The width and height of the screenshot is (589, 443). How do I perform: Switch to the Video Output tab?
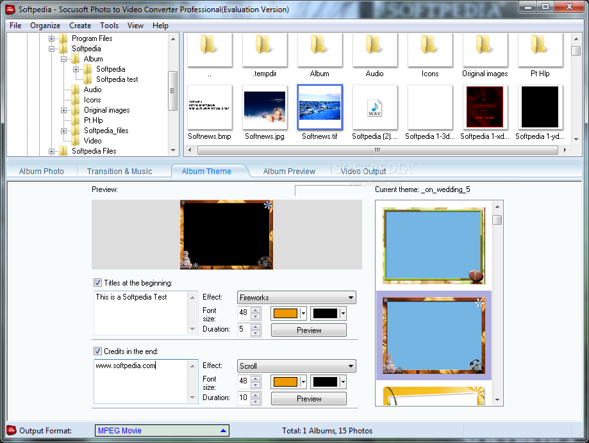(x=363, y=171)
